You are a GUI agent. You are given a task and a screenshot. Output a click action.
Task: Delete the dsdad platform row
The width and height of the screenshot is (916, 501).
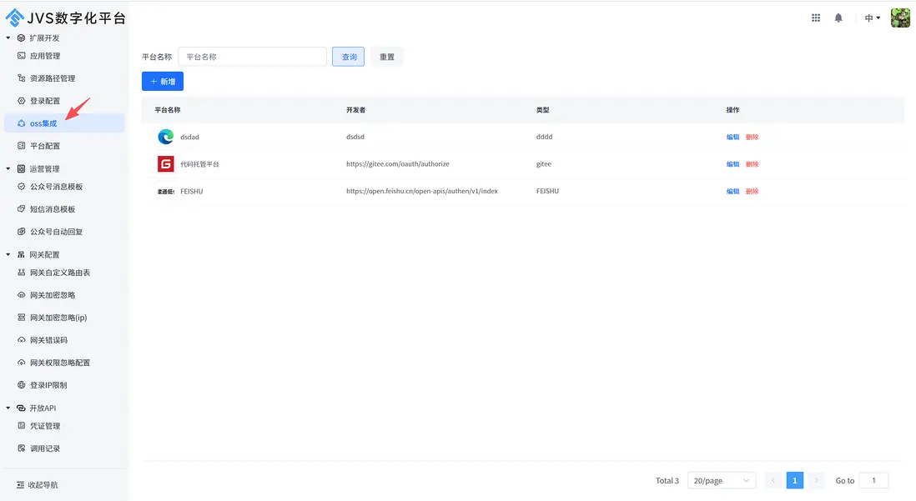point(752,138)
